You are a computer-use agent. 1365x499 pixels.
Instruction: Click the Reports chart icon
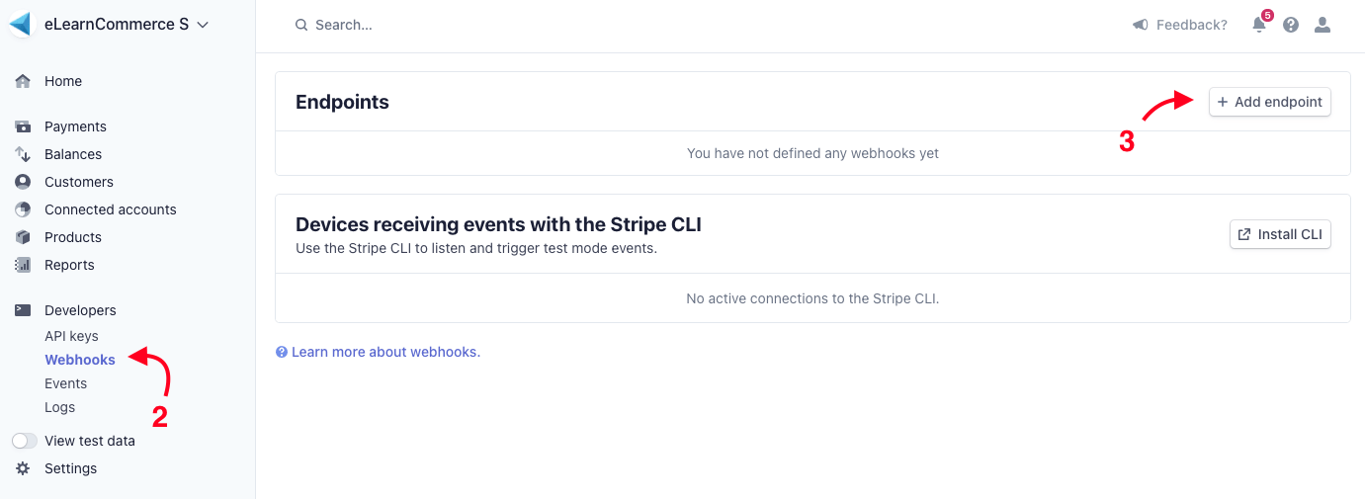[x=23, y=265]
